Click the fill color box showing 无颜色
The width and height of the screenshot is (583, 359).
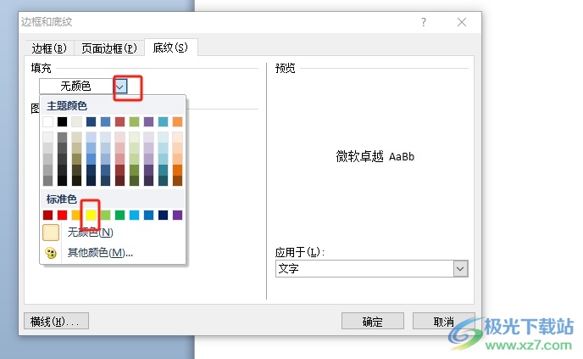coord(76,87)
